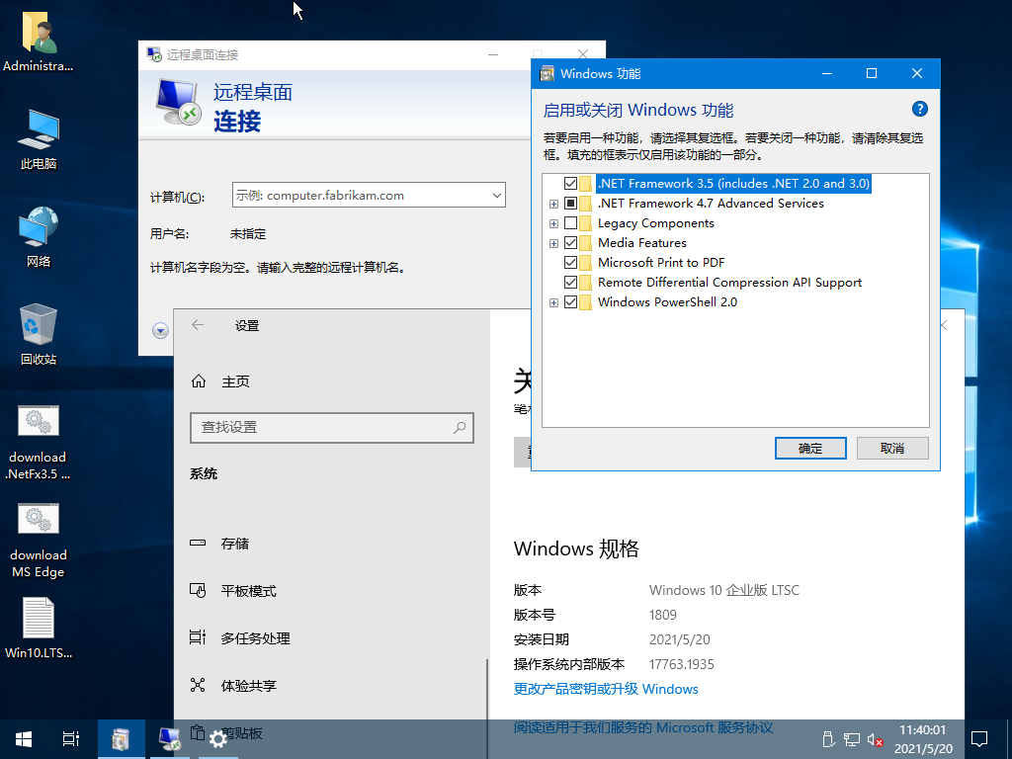Select Remote Differential Compression API Support text
The image size is (1012, 759).
click(x=729, y=282)
